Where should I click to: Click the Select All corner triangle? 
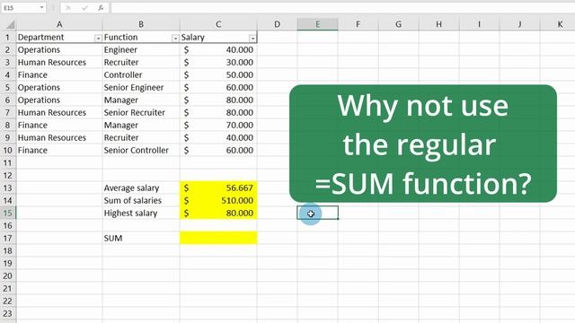pos(10,24)
